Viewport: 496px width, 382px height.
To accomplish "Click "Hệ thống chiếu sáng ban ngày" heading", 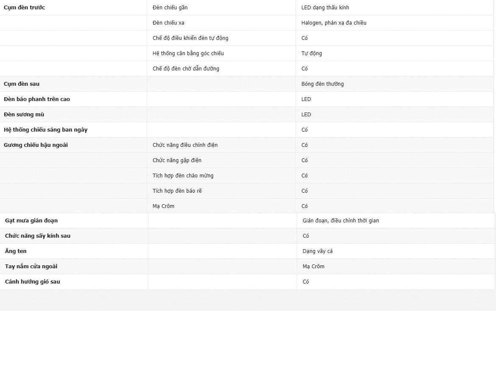I will (45, 130).
